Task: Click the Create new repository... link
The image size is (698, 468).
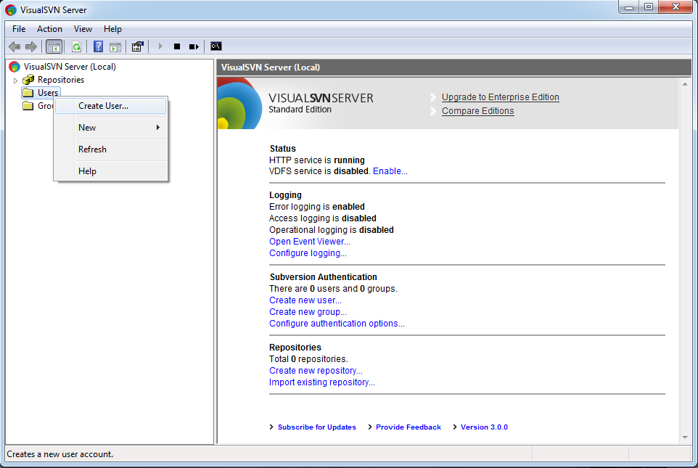Action: 316,371
